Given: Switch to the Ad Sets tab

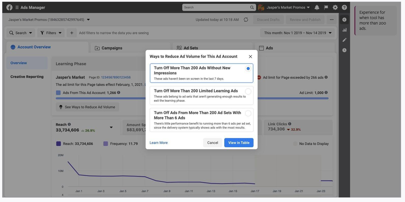Looking at the screenshot, I should (x=213, y=48).
